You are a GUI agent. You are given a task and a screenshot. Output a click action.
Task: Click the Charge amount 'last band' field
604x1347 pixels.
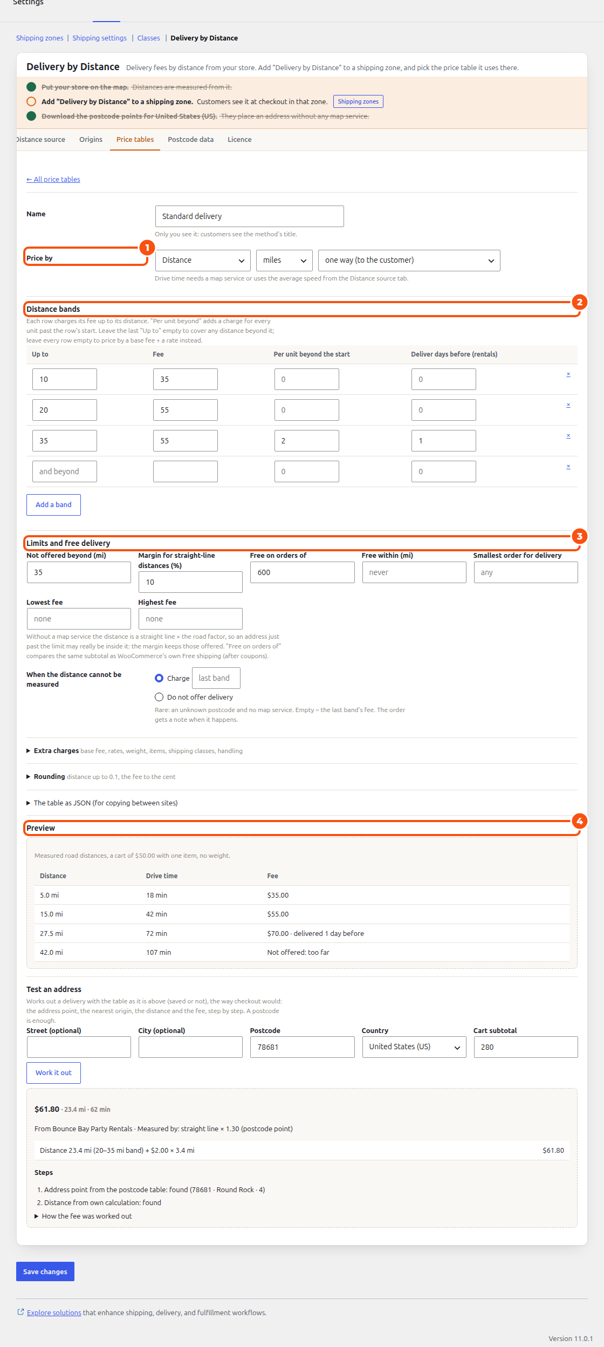(x=216, y=678)
